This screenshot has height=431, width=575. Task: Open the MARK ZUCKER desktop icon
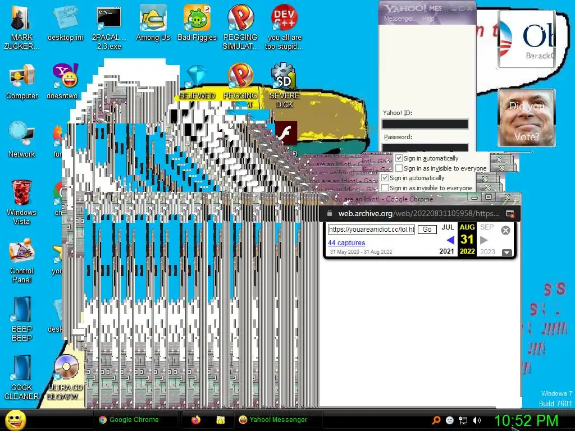(x=21, y=26)
